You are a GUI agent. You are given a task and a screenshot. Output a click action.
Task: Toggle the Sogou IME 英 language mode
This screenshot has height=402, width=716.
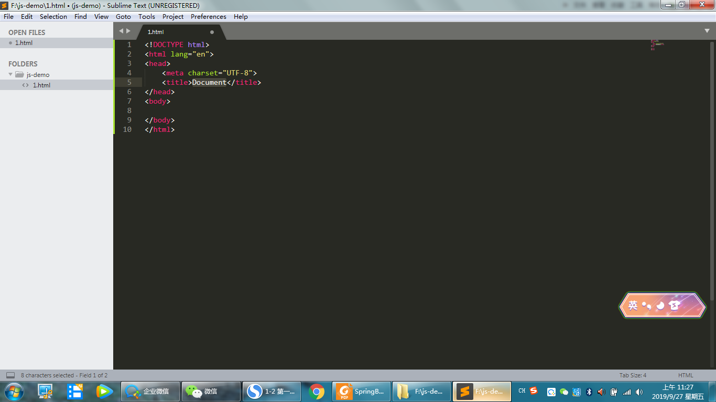point(633,305)
